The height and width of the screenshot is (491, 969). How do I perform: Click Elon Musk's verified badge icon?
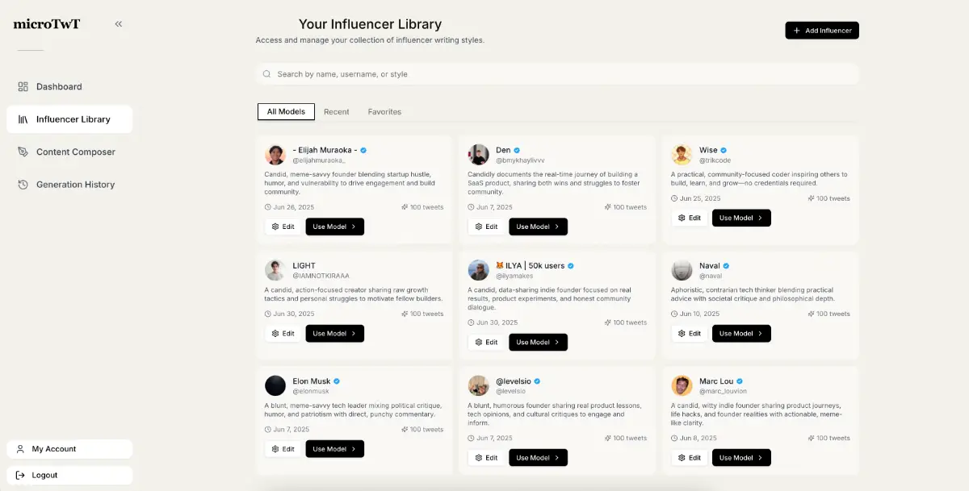tap(337, 381)
